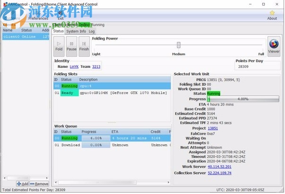Open the Preferences toolbar item
The height and width of the screenshot is (194, 285).
click(38, 16)
